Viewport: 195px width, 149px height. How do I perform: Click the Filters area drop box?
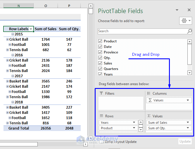point(121,103)
